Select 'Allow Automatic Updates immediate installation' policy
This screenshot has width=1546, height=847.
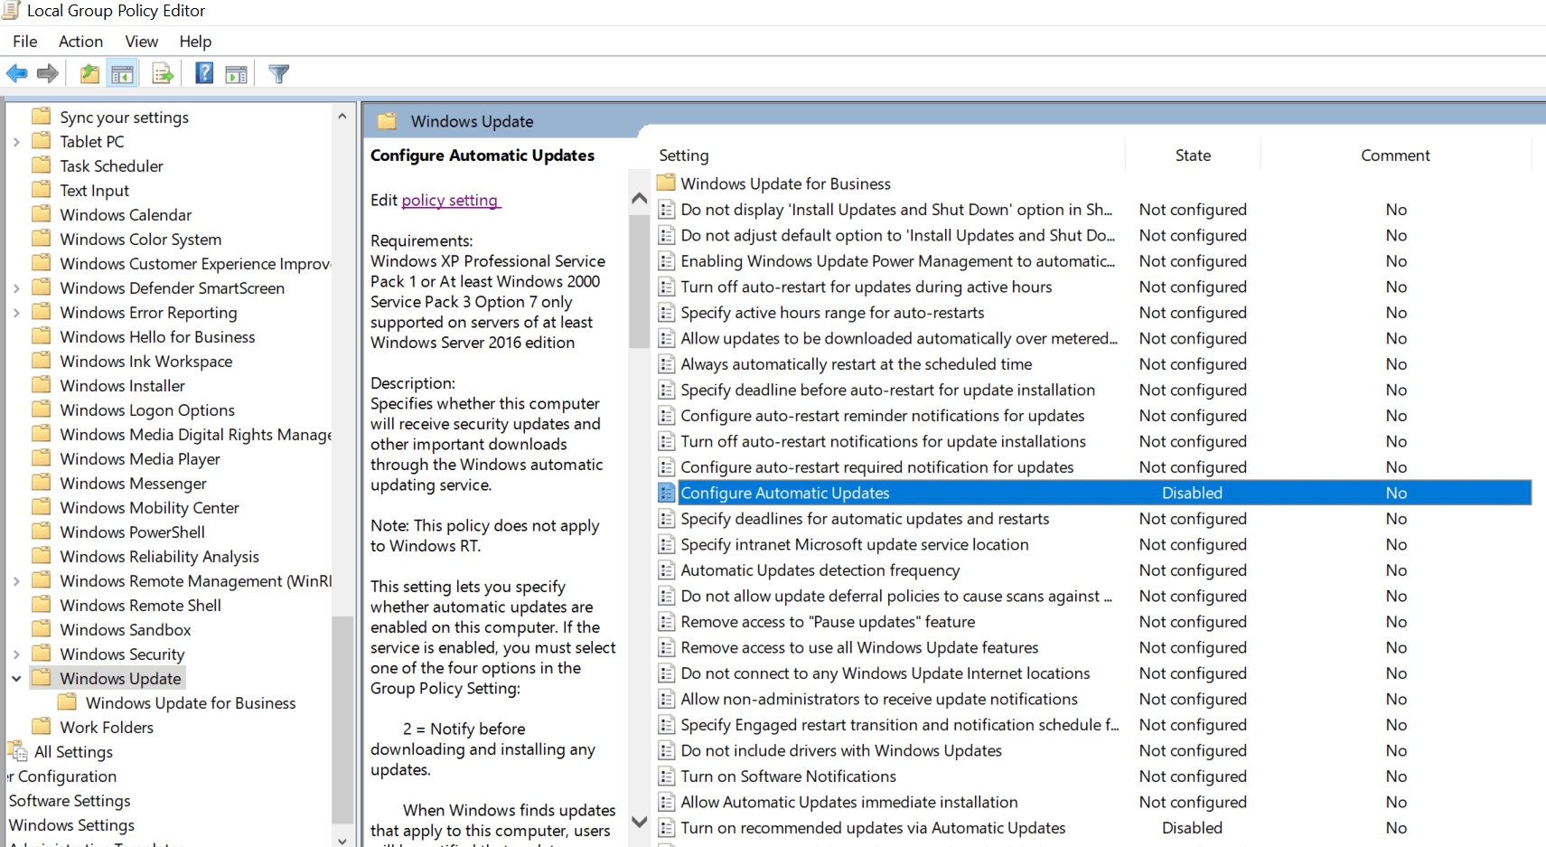(848, 802)
